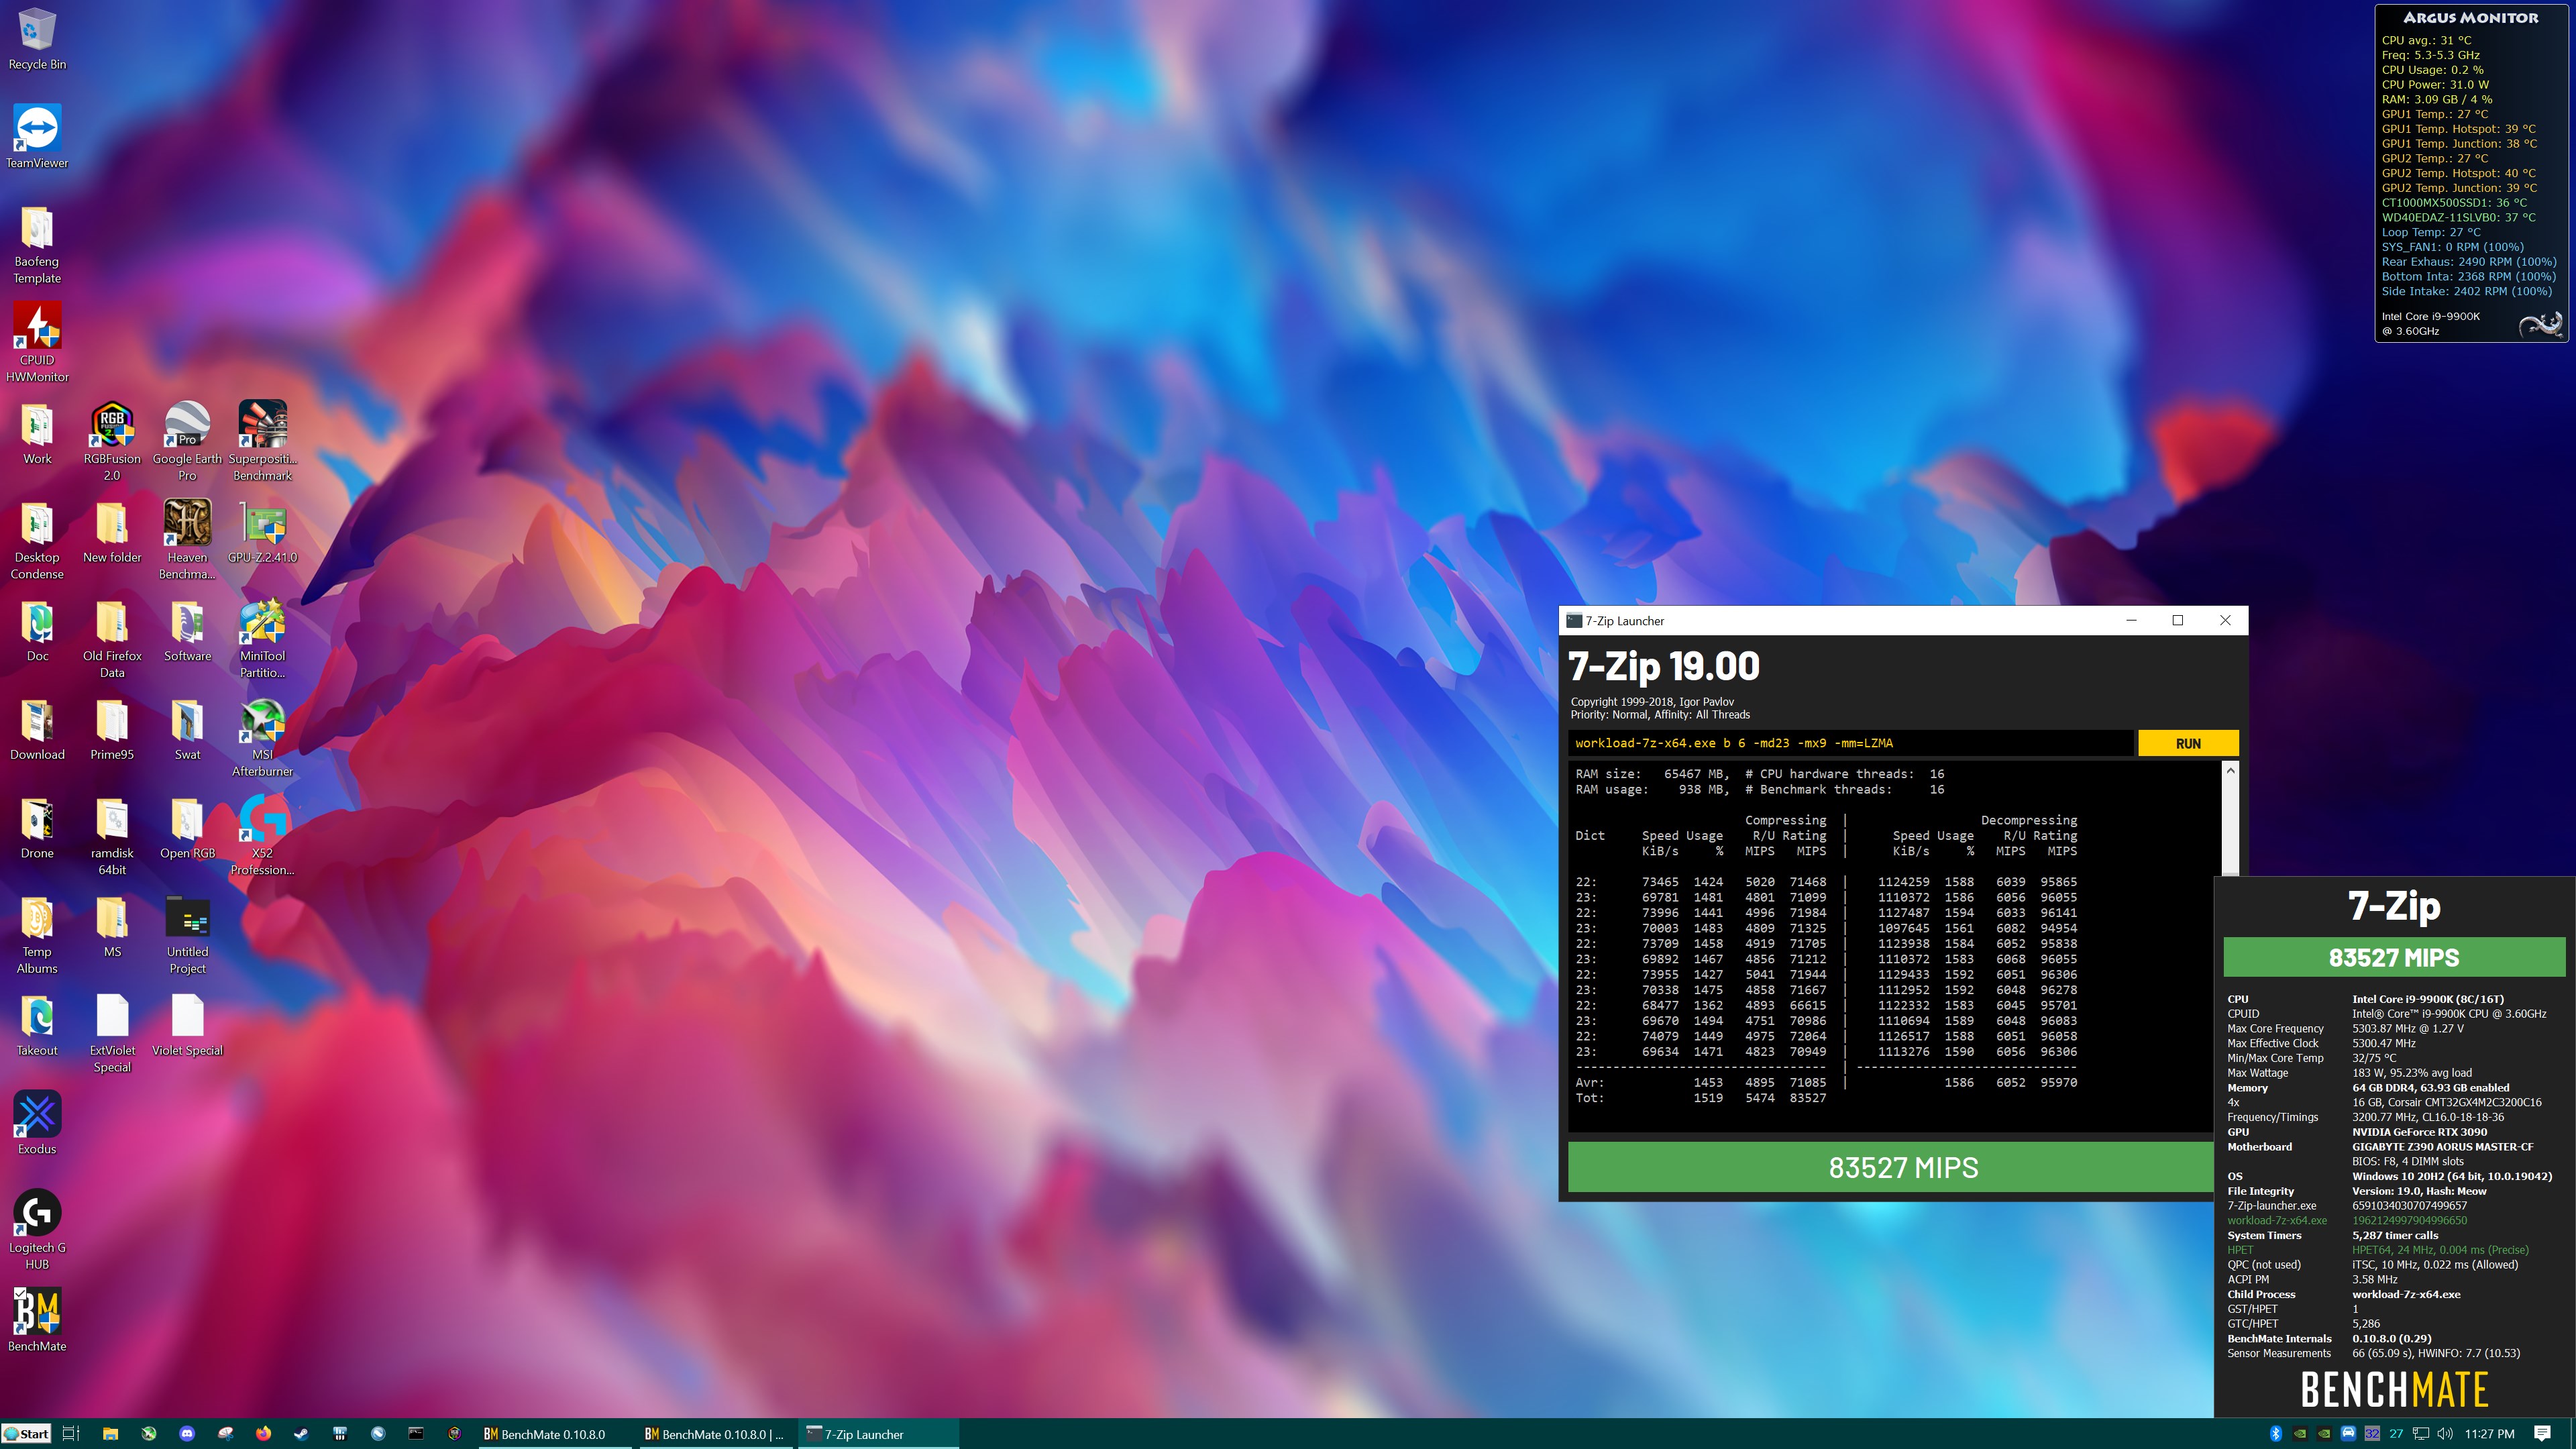Launch RGBFusion 2.0 shortcut
The image size is (2576, 1449).
(x=112, y=441)
